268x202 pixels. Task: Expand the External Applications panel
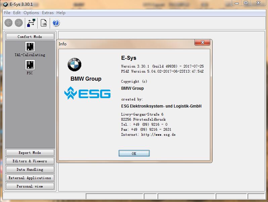point(30,178)
